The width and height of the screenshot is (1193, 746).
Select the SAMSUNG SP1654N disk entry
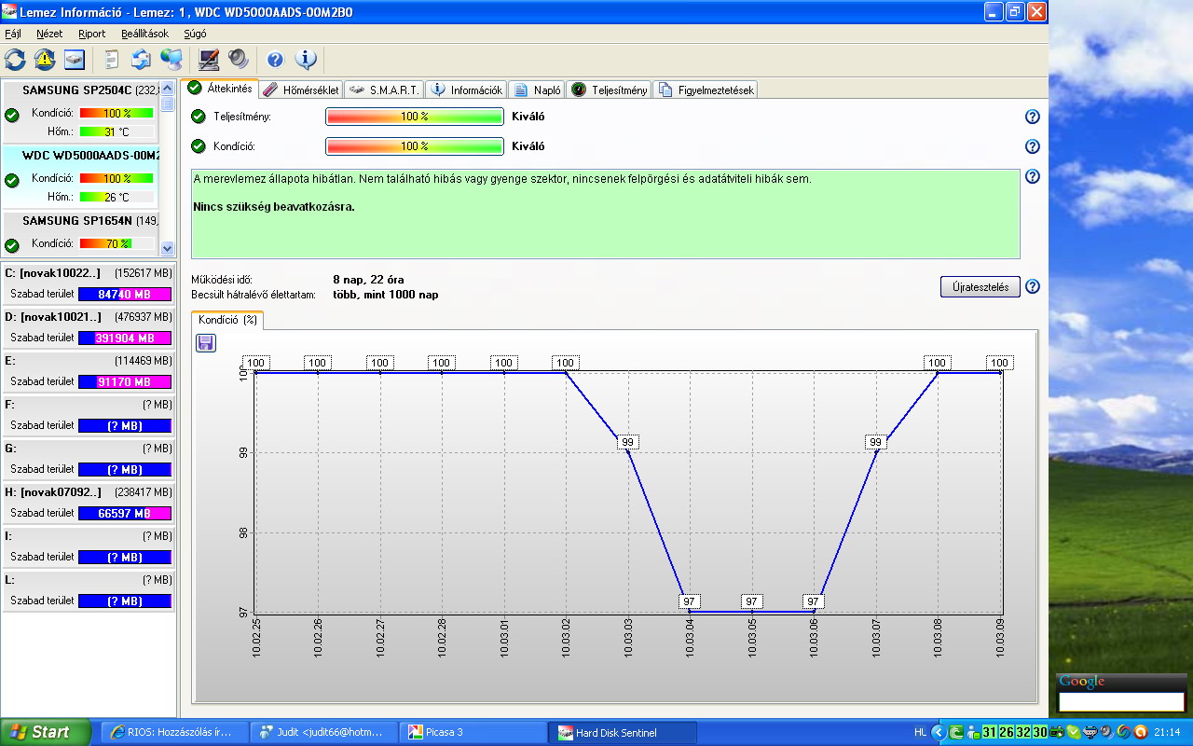tap(80, 234)
